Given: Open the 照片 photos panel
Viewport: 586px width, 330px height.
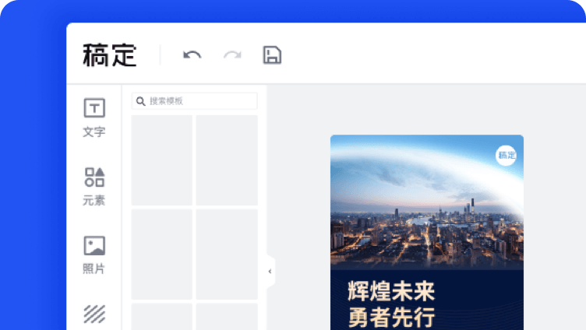Looking at the screenshot, I should click(94, 255).
